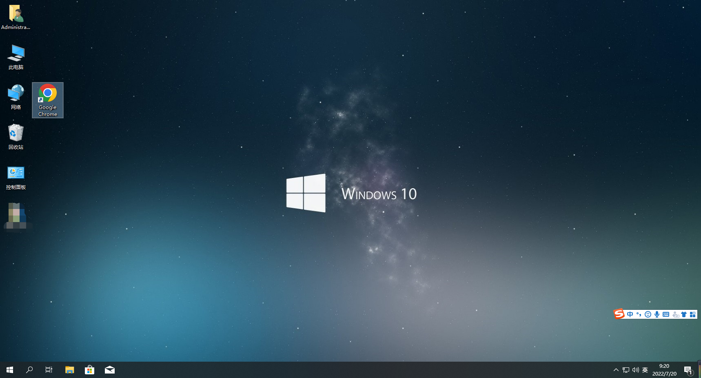Click the Sogou S logo

pyautogui.click(x=619, y=314)
